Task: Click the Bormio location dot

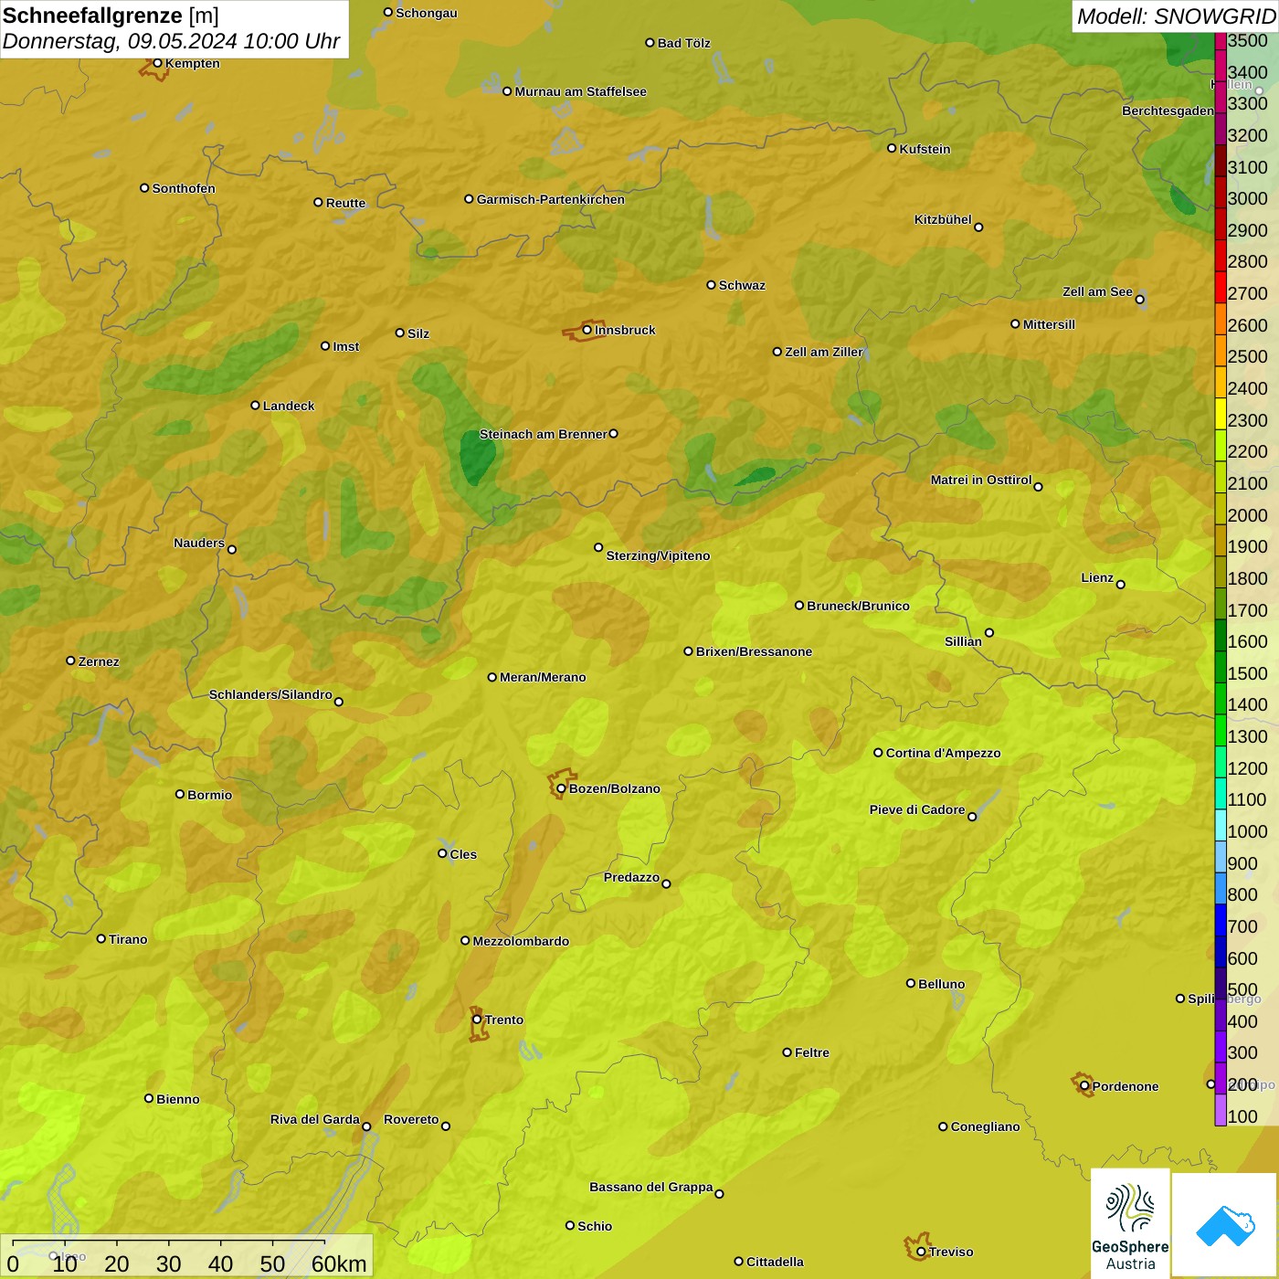Action: click(x=180, y=794)
